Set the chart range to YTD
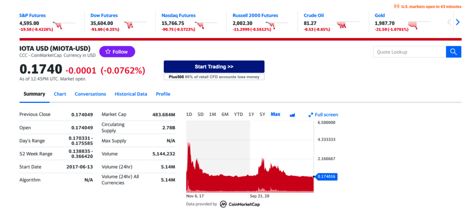Viewport: 475px width, 209px height. point(238,114)
